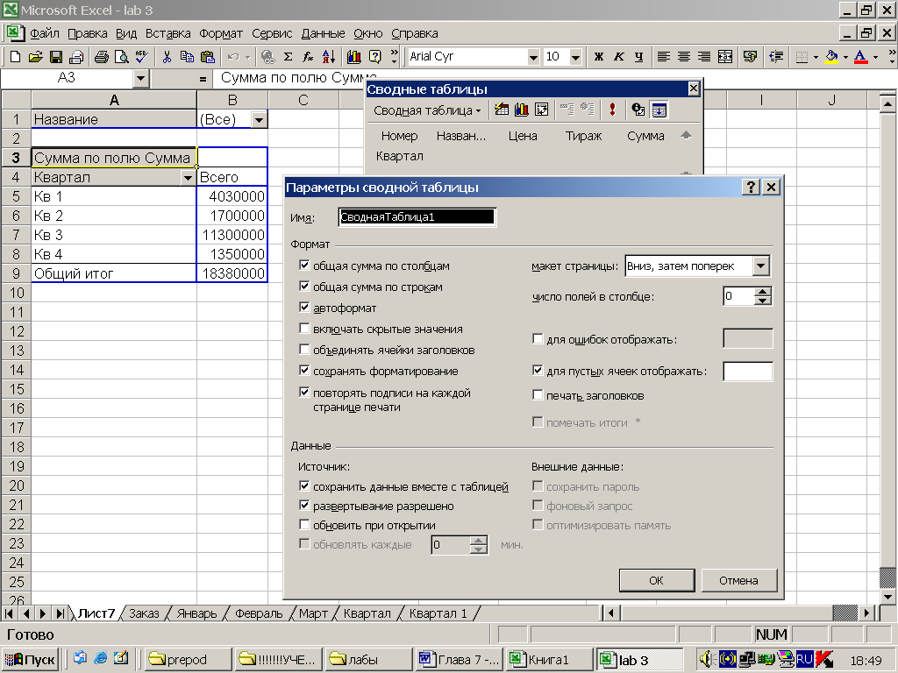Image resolution: width=898 pixels, height=673 pixels.
Task: Launch the Chart Wizard toolbar icon
Action: (x=354, y=57)
